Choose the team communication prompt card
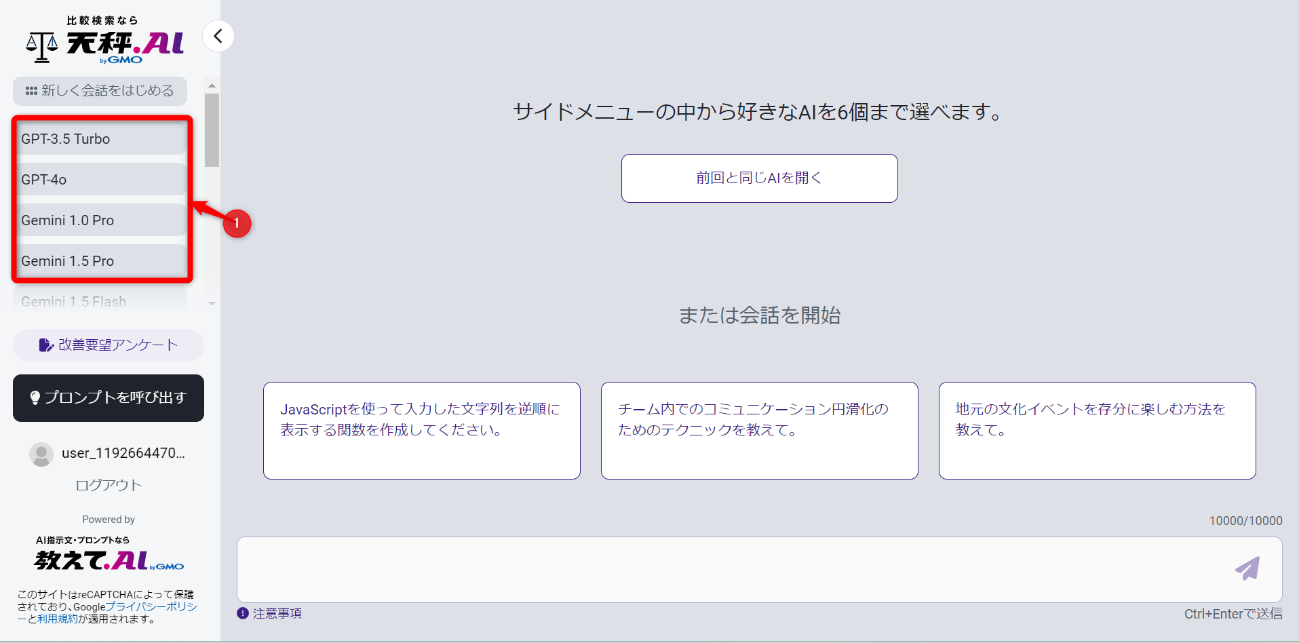This screenshot has height=643, width=1299. point(760,431)
